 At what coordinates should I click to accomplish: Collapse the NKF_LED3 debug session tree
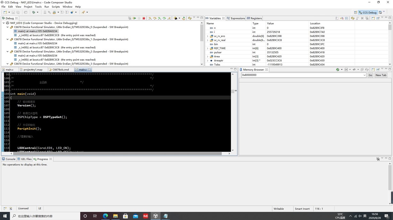pyautogui.click(x=4, y=23)
